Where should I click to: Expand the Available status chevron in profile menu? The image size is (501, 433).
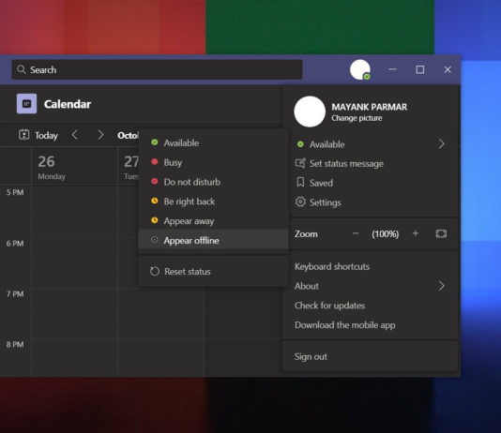click(441, 144)
